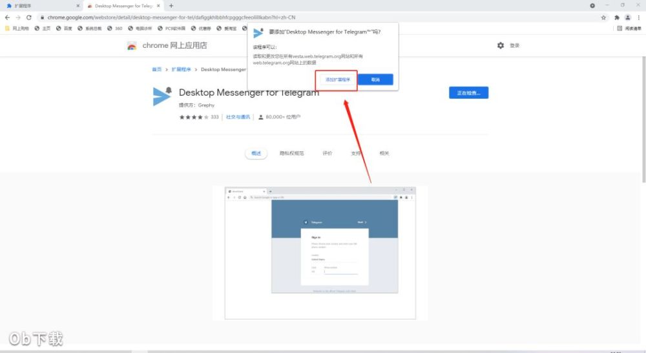The image size is (646, 353).
Task: Click the Chrome Web Store rainbow logo
Action: (x=132, y=46)
